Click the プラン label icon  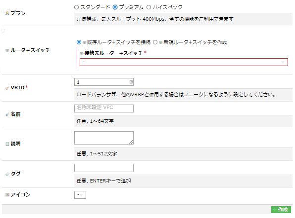(7, 13)
